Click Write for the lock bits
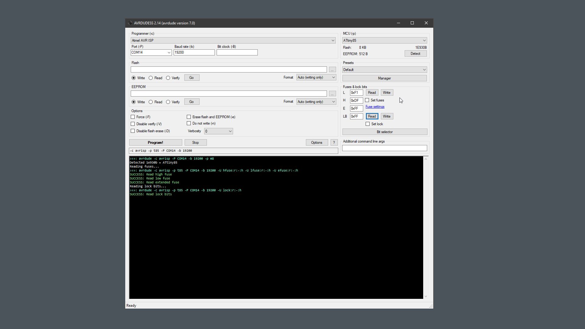 387,116
